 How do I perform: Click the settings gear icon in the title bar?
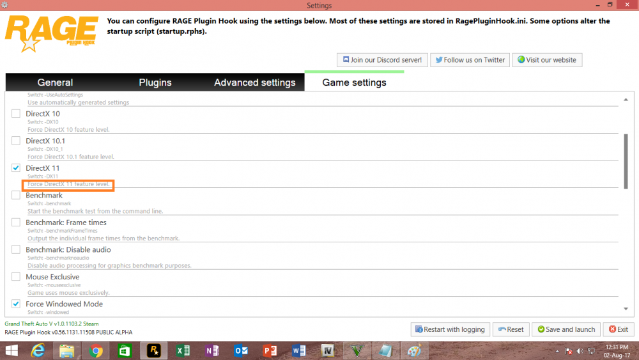click(4, 5)
